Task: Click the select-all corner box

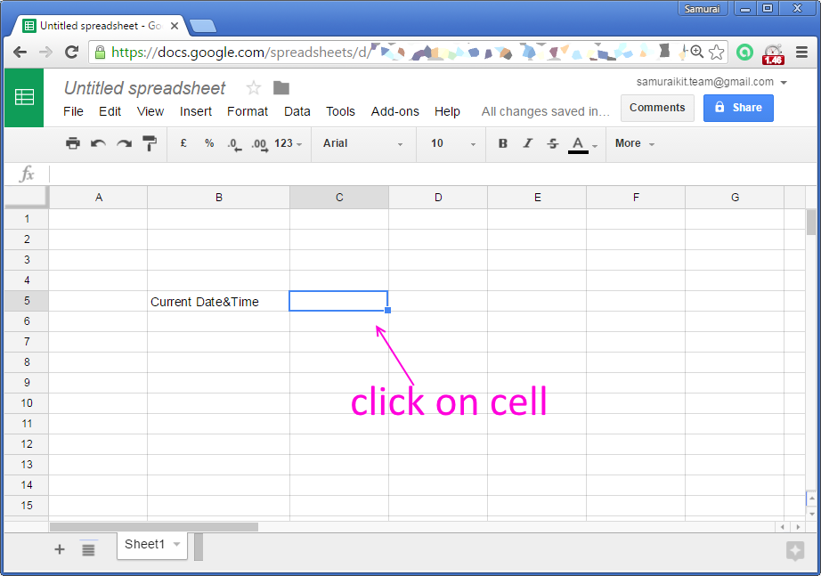Action: pyautogui.click(x=26, y=198)
